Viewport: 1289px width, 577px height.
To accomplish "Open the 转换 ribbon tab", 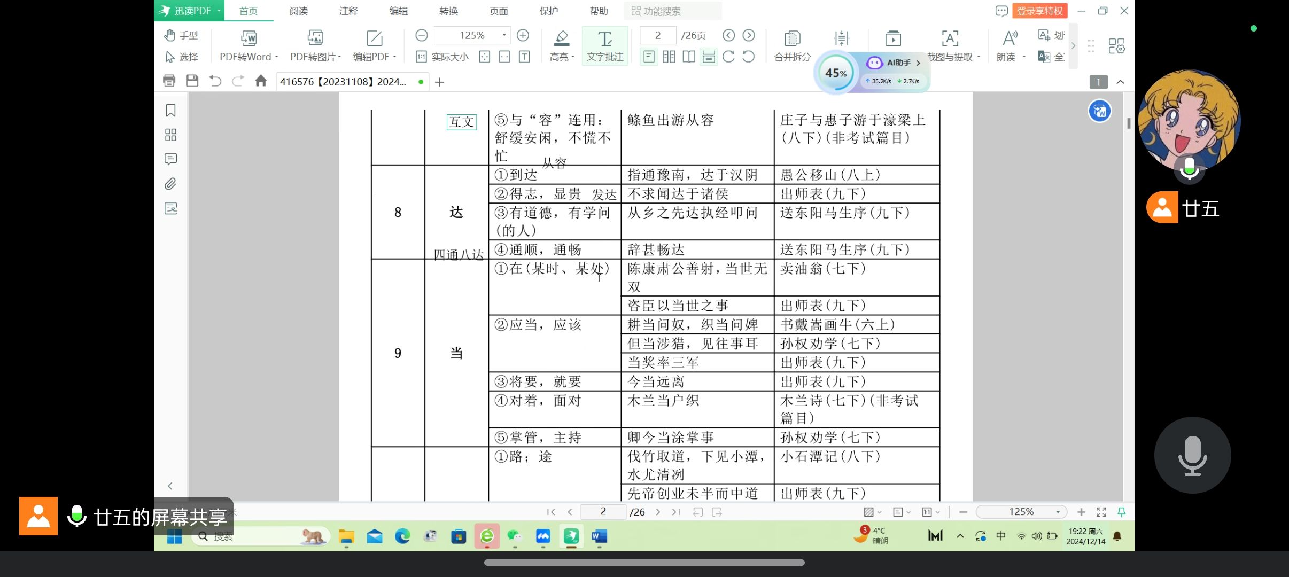I will tap(448, 11).
